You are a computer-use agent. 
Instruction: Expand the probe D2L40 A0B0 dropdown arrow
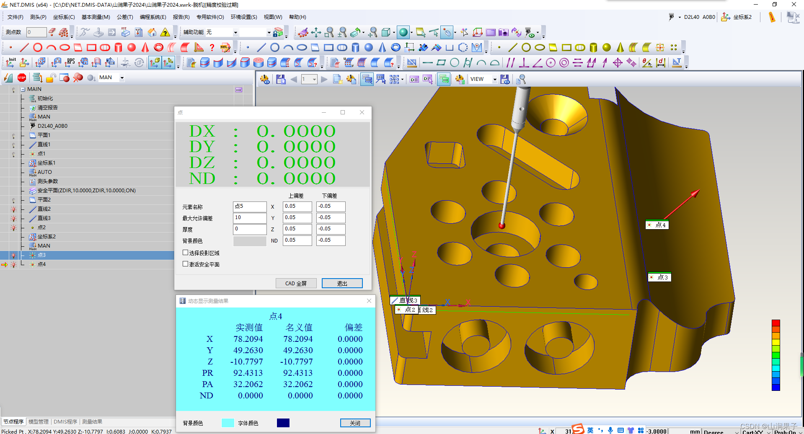coord(680,17)
